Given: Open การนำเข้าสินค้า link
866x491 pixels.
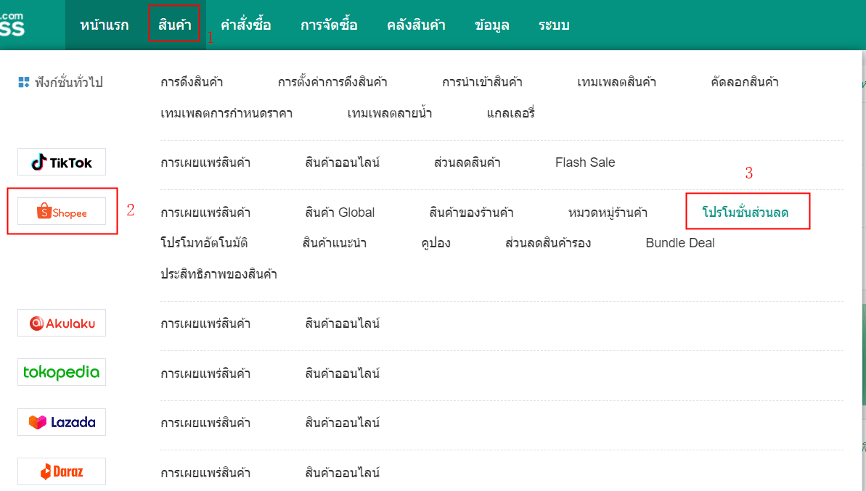Looking at the screenshot, I should tap(482, 82).
